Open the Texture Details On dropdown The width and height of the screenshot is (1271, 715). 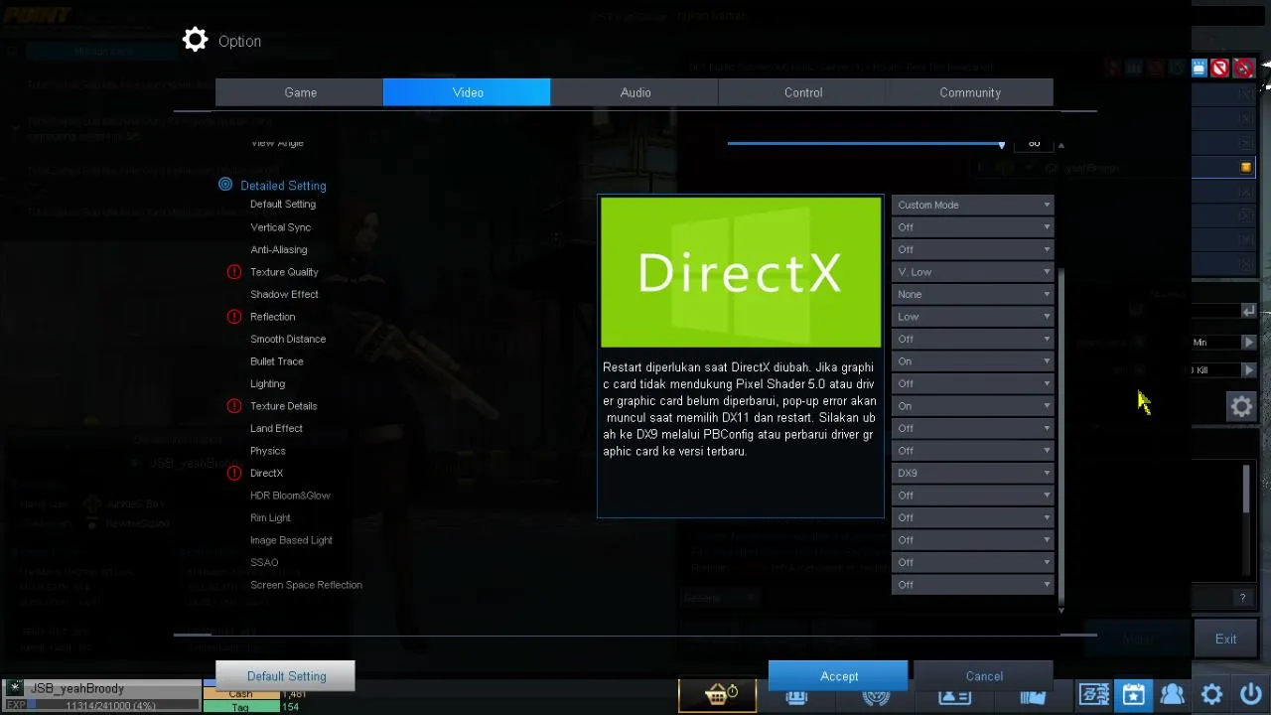click(x=972, y=406)
